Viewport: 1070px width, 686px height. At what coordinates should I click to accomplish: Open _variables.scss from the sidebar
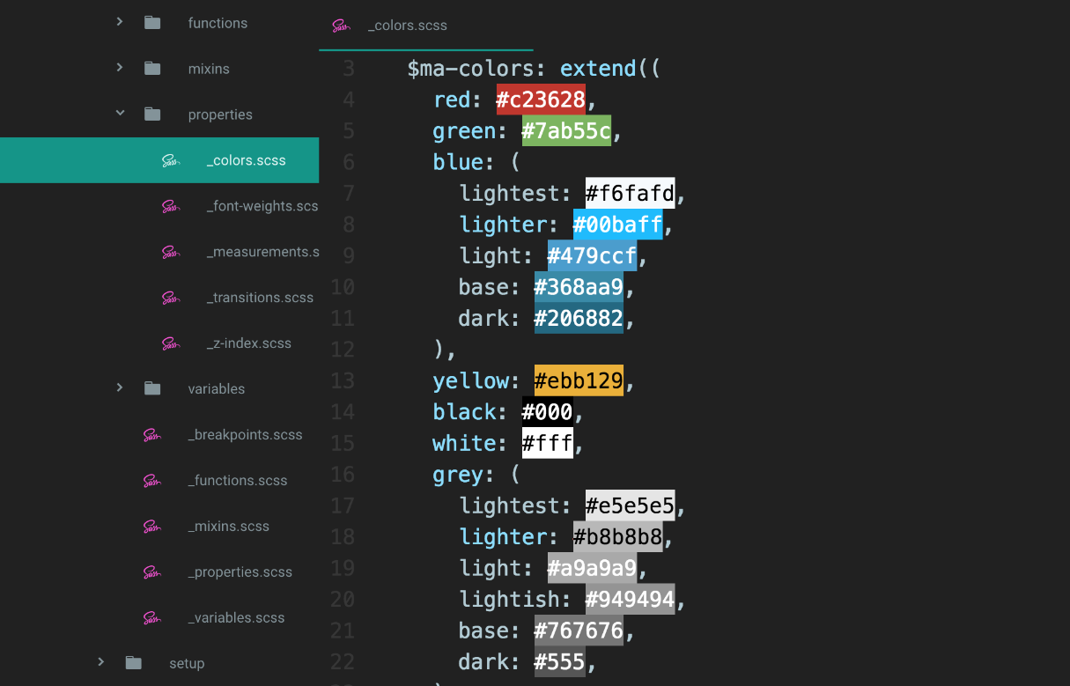tap(235, 617)
